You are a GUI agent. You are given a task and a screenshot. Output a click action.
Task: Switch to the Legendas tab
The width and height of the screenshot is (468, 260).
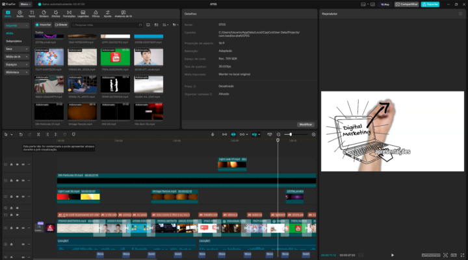click(83, 14)
